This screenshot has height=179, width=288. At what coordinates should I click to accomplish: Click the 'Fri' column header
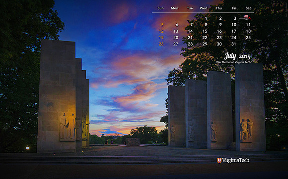234,8
